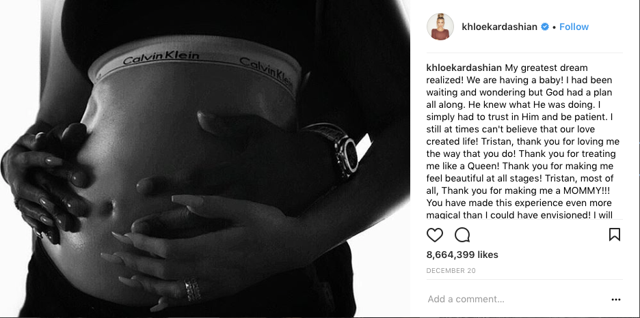Open comments via the speech bubble icon
The height and width of the screenshot is (318, 640).
click(462, 235)
